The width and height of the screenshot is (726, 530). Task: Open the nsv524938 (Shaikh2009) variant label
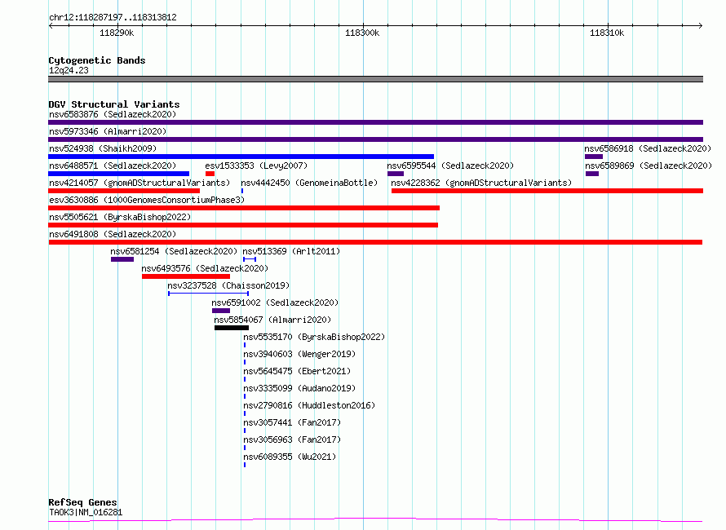[103, 148]
